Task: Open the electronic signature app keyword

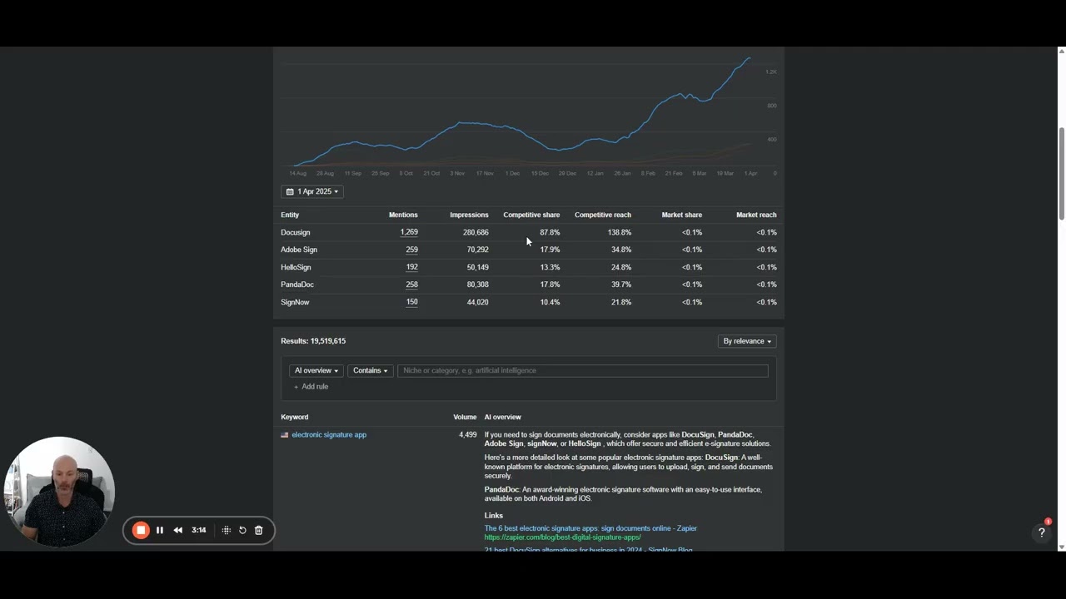Action: (329, 434)
